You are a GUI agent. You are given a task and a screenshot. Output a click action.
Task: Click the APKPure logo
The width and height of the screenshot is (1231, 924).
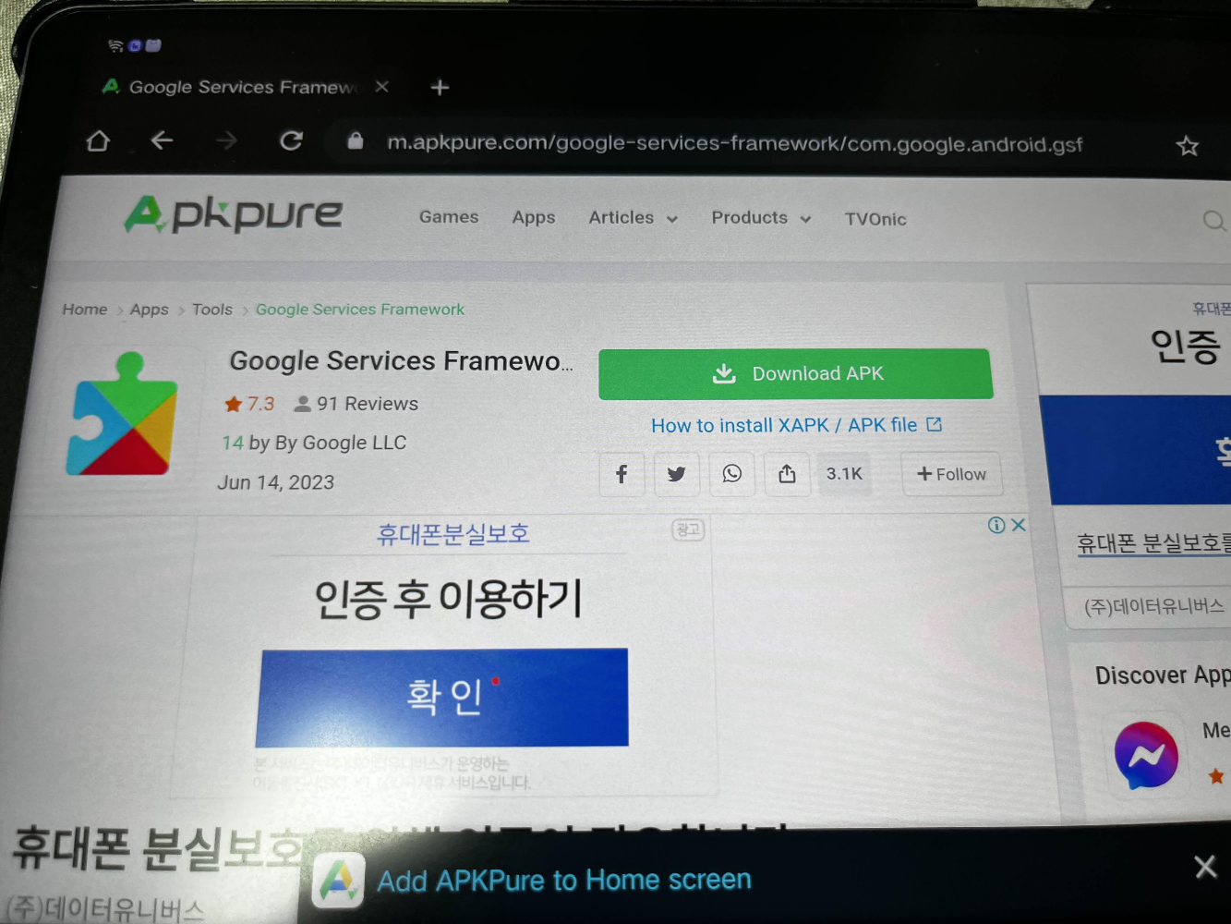coord(234,213)
